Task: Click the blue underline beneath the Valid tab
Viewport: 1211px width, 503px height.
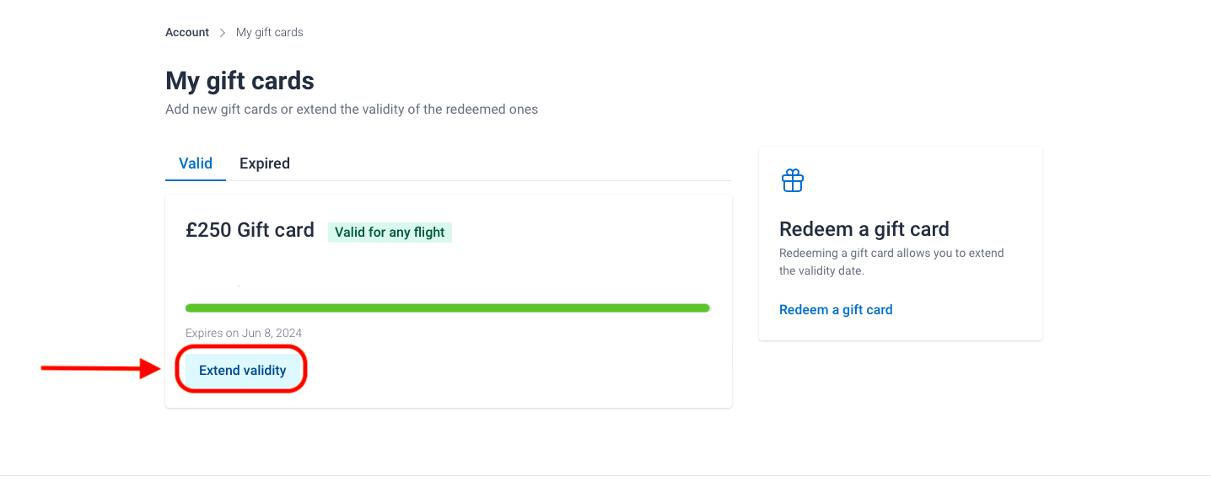Action: click(x=196, y=180)
